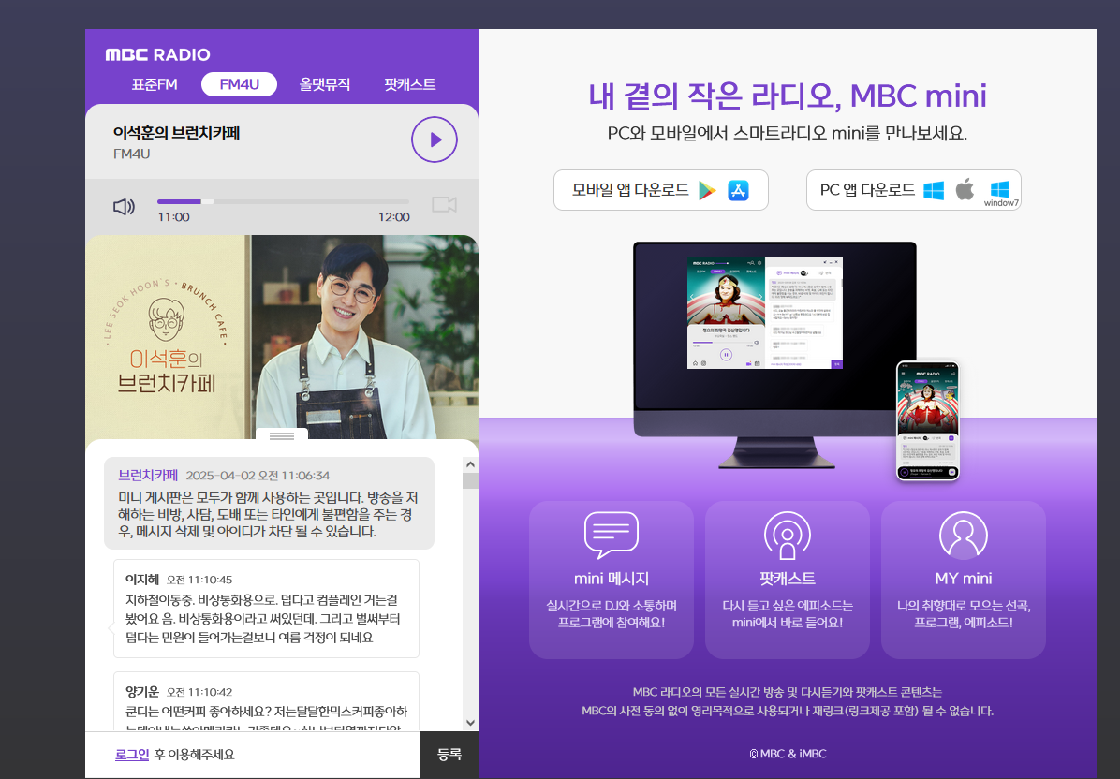
Task: Select the FM4U tab
Action: pos(240,84)
